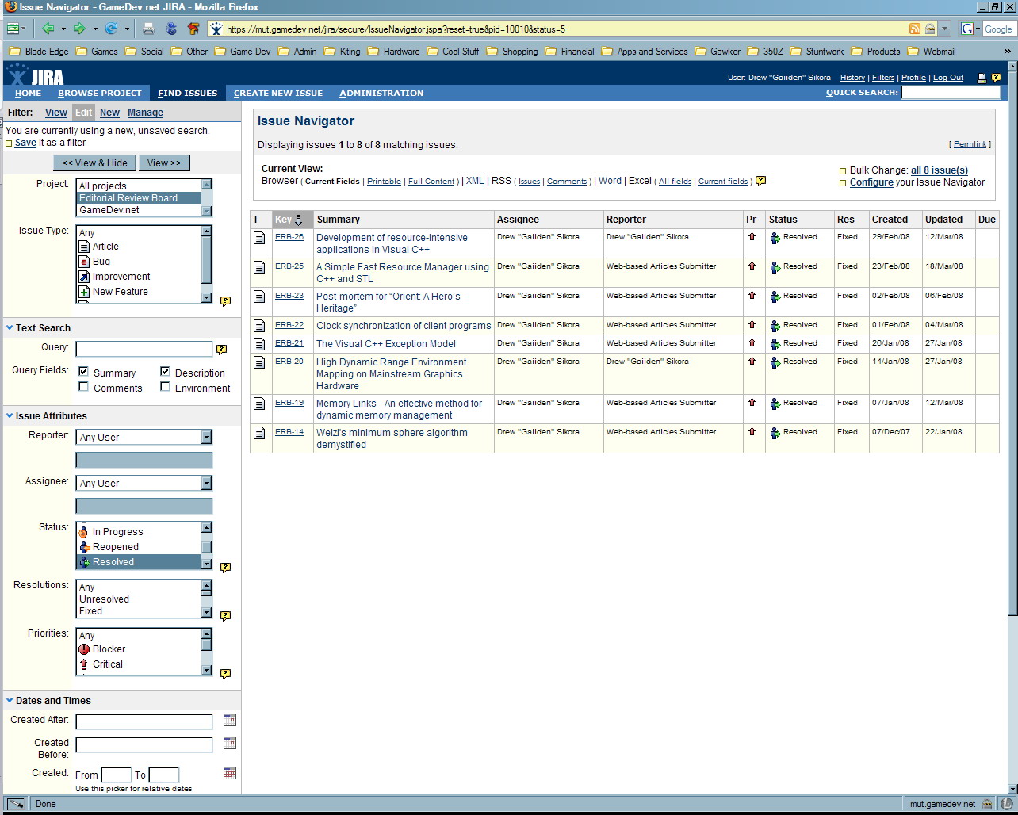Open the back history dropdown arrow
1018x815 pixels.
63,29
